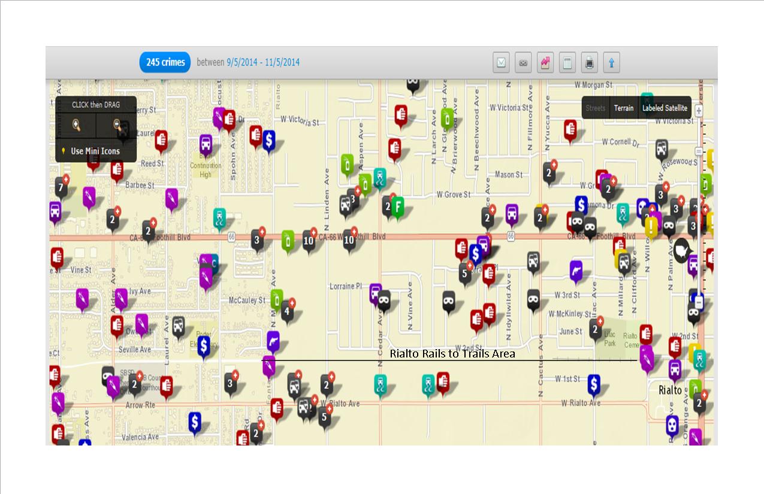Click the 245 crimes count button
The height and width of the screenshot is (494, 764).
pyautogui.click(x=165, y=62)
